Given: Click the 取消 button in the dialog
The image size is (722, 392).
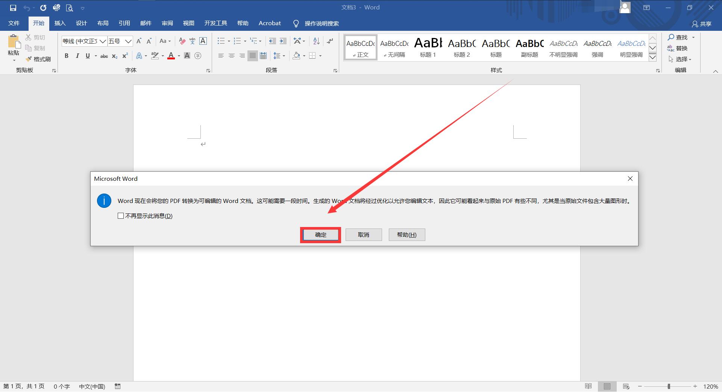Looking at the screenshot, I should [363, 235].
